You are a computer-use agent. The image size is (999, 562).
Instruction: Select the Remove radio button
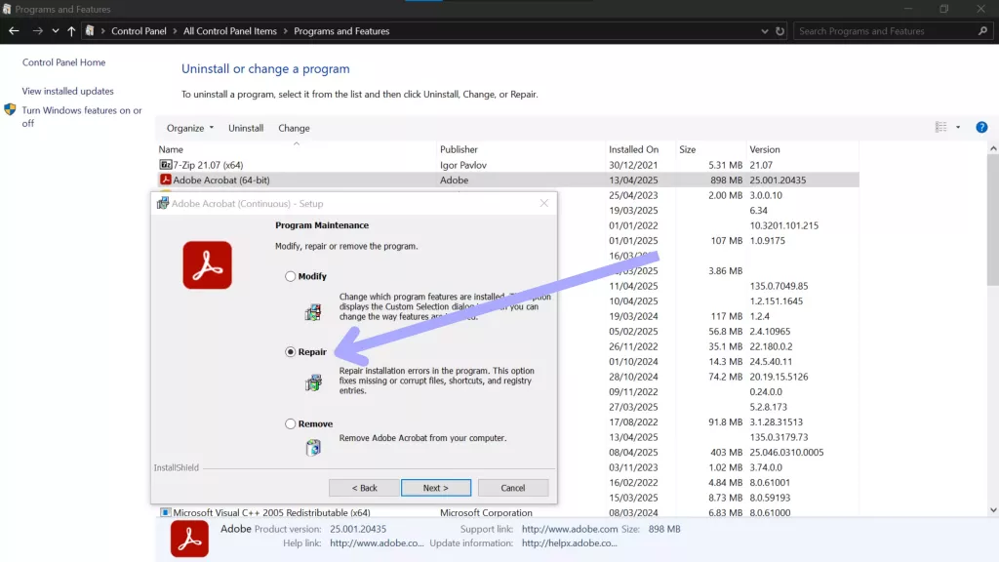tap(290, 423)
